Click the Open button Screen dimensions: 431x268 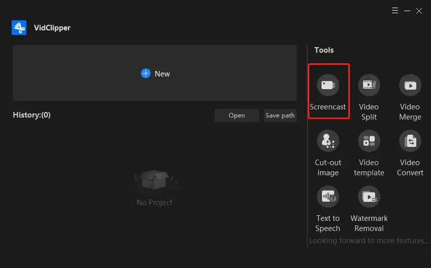pos(237,116)
